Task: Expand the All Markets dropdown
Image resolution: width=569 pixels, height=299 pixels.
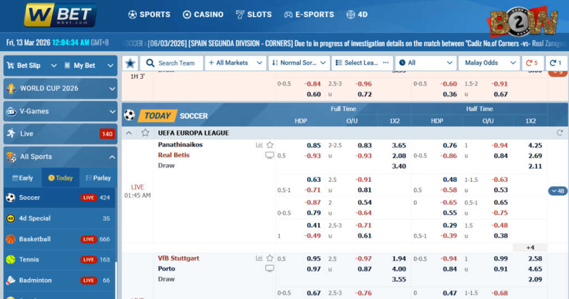Action: click(x=235, y=63)
